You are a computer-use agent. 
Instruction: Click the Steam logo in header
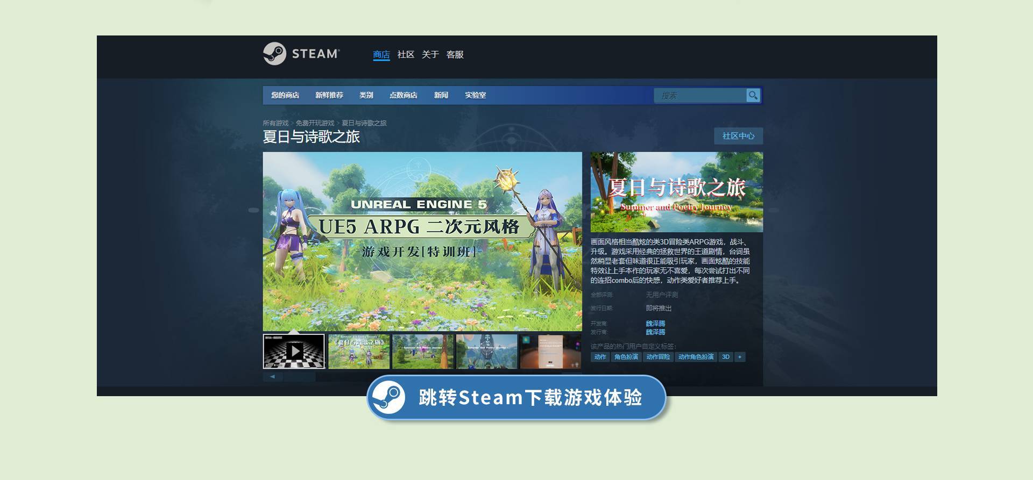tap(301, 54)
